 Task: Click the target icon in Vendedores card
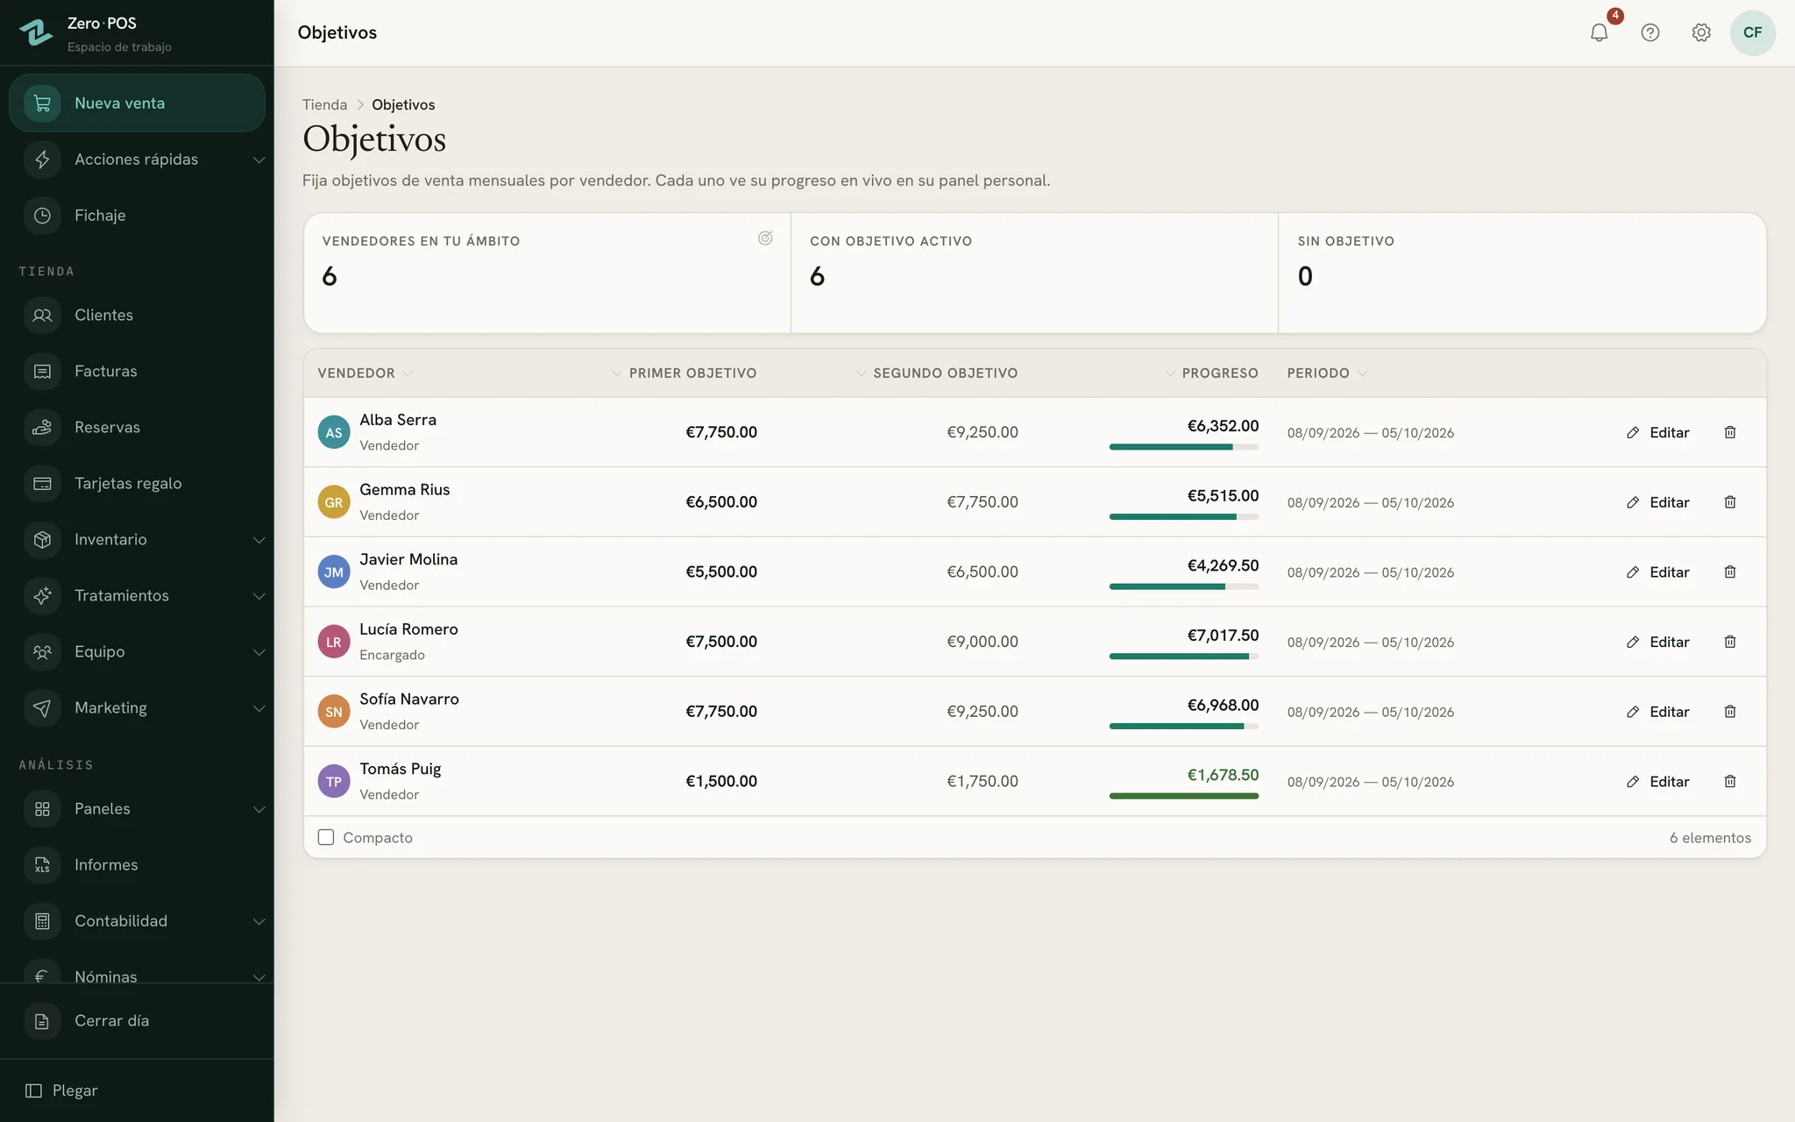765,238
